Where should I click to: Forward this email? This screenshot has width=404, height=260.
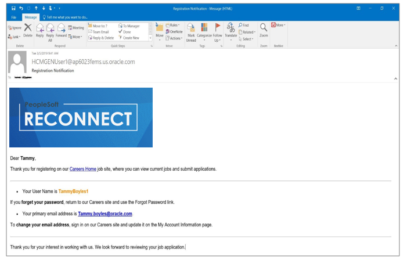coord(61,30)
